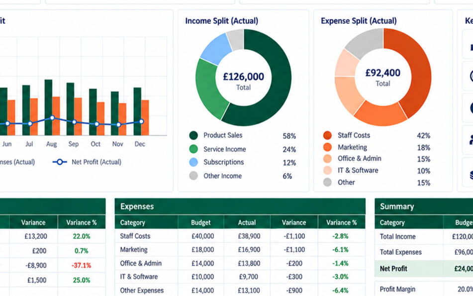Click the Net Profit line point for Dec

click(141, 121)
